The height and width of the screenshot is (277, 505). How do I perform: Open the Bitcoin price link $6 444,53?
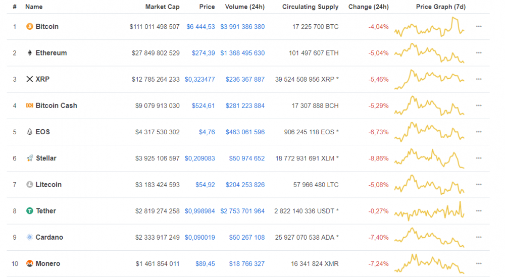pos(200,27)
